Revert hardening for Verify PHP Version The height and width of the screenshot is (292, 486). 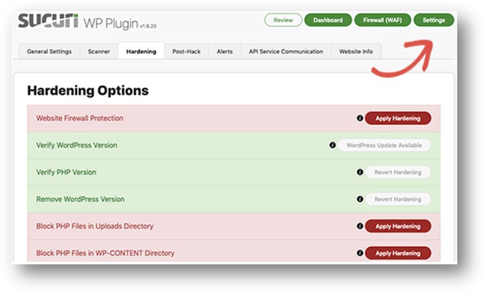398,172
